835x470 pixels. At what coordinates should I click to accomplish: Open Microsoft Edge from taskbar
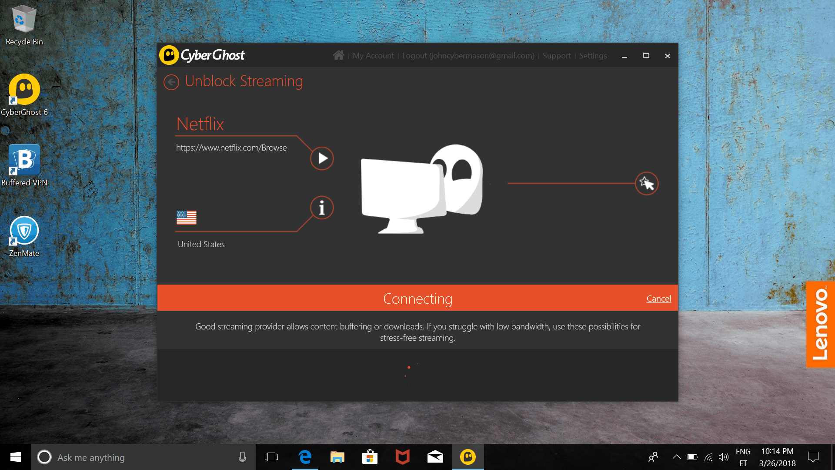[305, 457]
